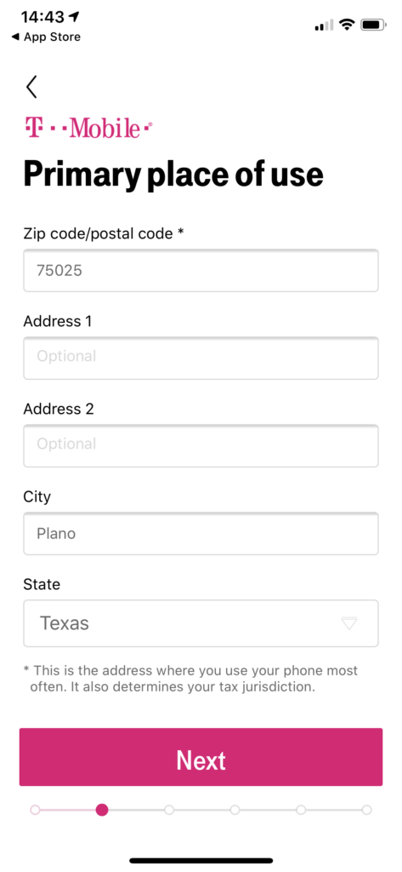The image size is (402, 872).
Task: Focus the Address 1 optional field
Action: pyautogui.click(x=201, y=359)
